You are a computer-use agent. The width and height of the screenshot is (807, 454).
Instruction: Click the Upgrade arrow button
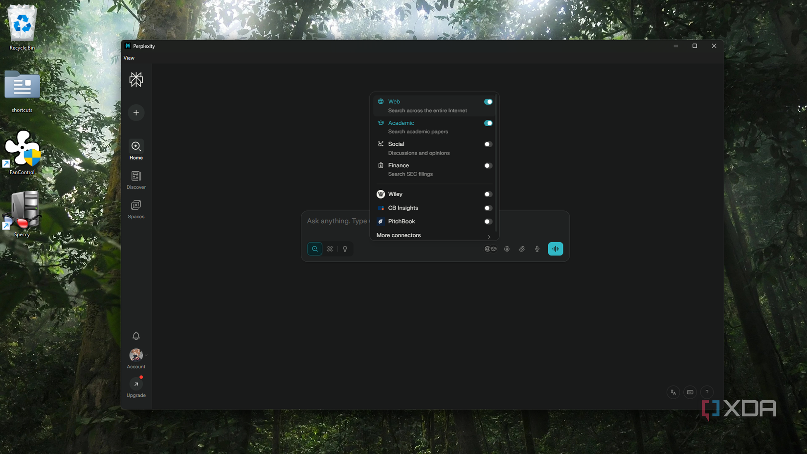point(136,384)
